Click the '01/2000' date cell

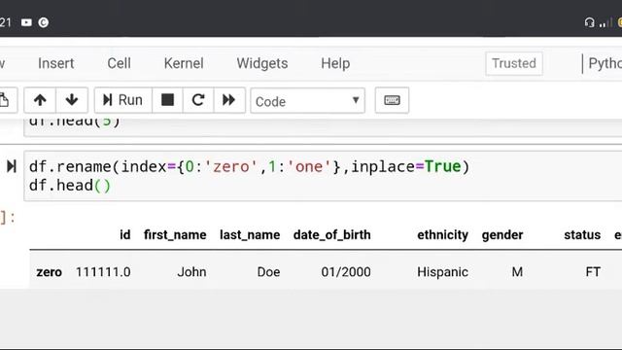[x=346, y=272]
